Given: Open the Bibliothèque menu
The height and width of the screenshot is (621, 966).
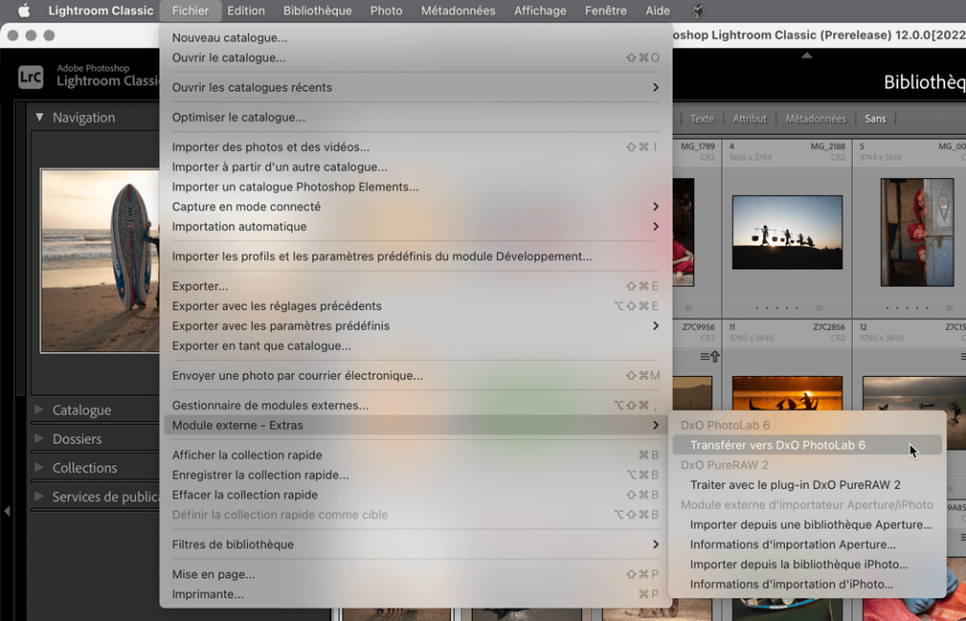Looking at the screenshot, I should tap(317, 10).
